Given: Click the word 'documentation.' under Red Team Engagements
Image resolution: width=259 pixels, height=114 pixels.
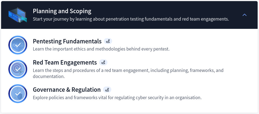Looking at the screenshot, I should [49, 76].
